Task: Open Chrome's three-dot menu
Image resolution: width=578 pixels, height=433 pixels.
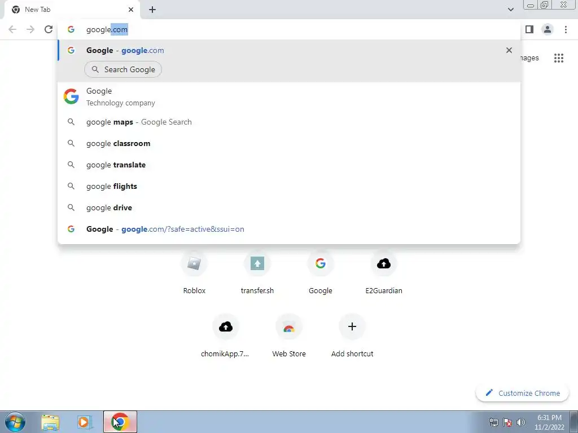Action: coord(566,29)
